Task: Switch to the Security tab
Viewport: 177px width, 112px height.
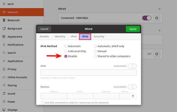Action: pos(99,36)
